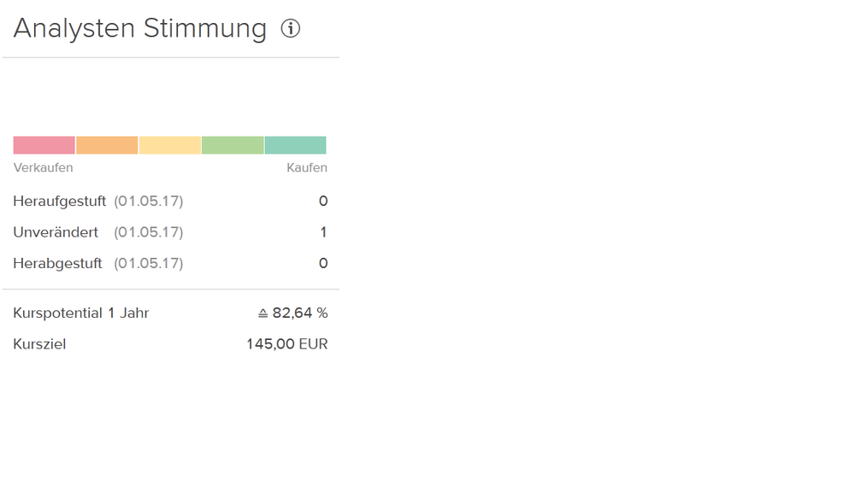The image size is (854, 480).
Task: Click the Verkaufen label
Action: click(x=43, y=167)
